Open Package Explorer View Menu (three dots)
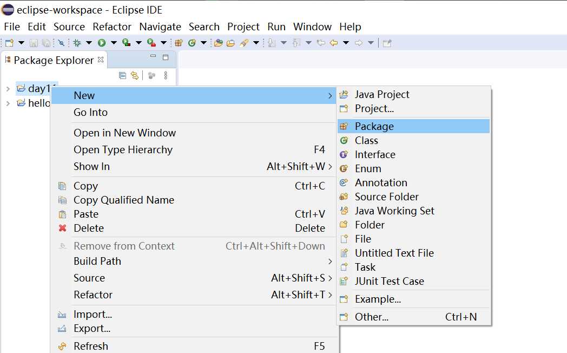Viewport: 567px width, 353px height. (166, 75)
